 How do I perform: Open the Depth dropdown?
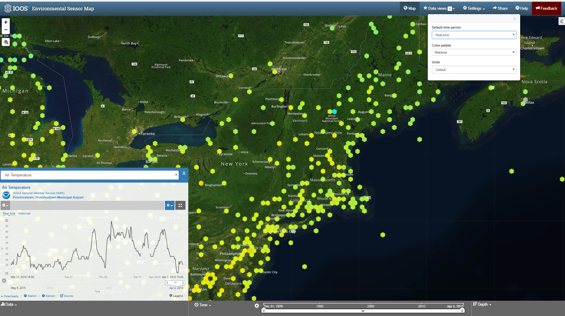click(482, 304)
